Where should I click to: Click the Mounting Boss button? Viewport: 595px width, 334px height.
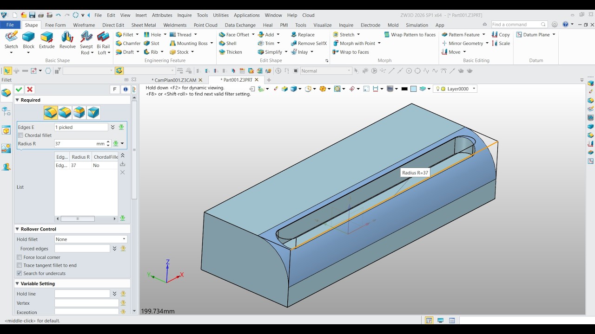(x=189, y=43)
